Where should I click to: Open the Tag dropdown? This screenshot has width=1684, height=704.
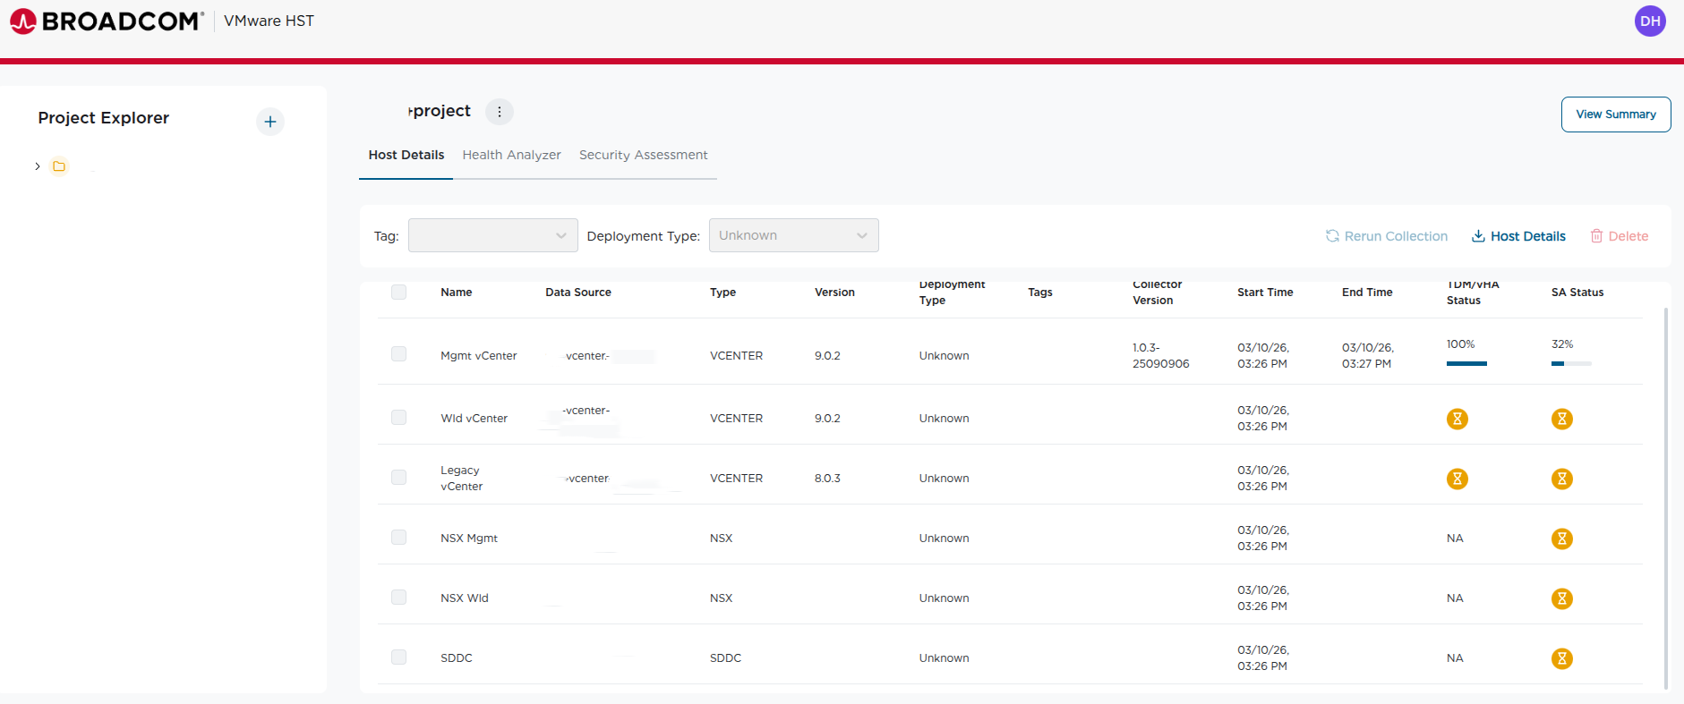(492, 235)
